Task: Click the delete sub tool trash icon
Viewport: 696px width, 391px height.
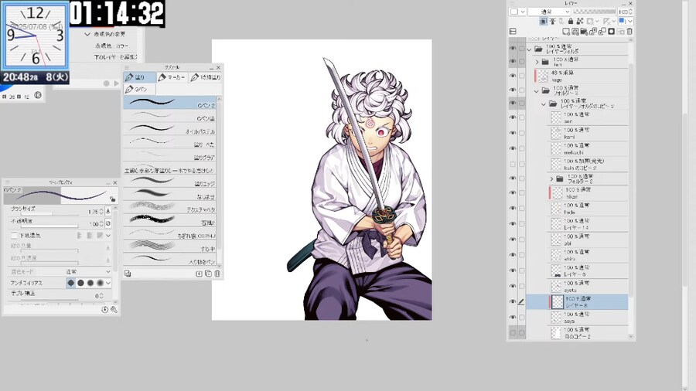Action: tap(217, 274)
